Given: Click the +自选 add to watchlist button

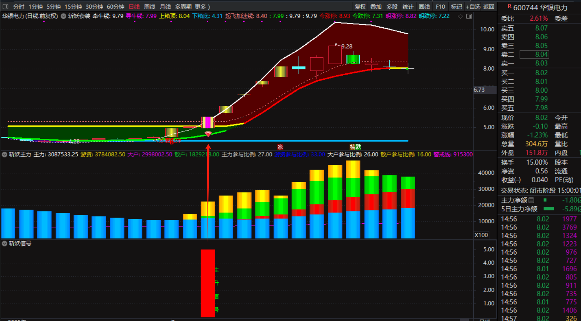Looking at the screenshot, I should pyautogui.click(x=473, y=7).
